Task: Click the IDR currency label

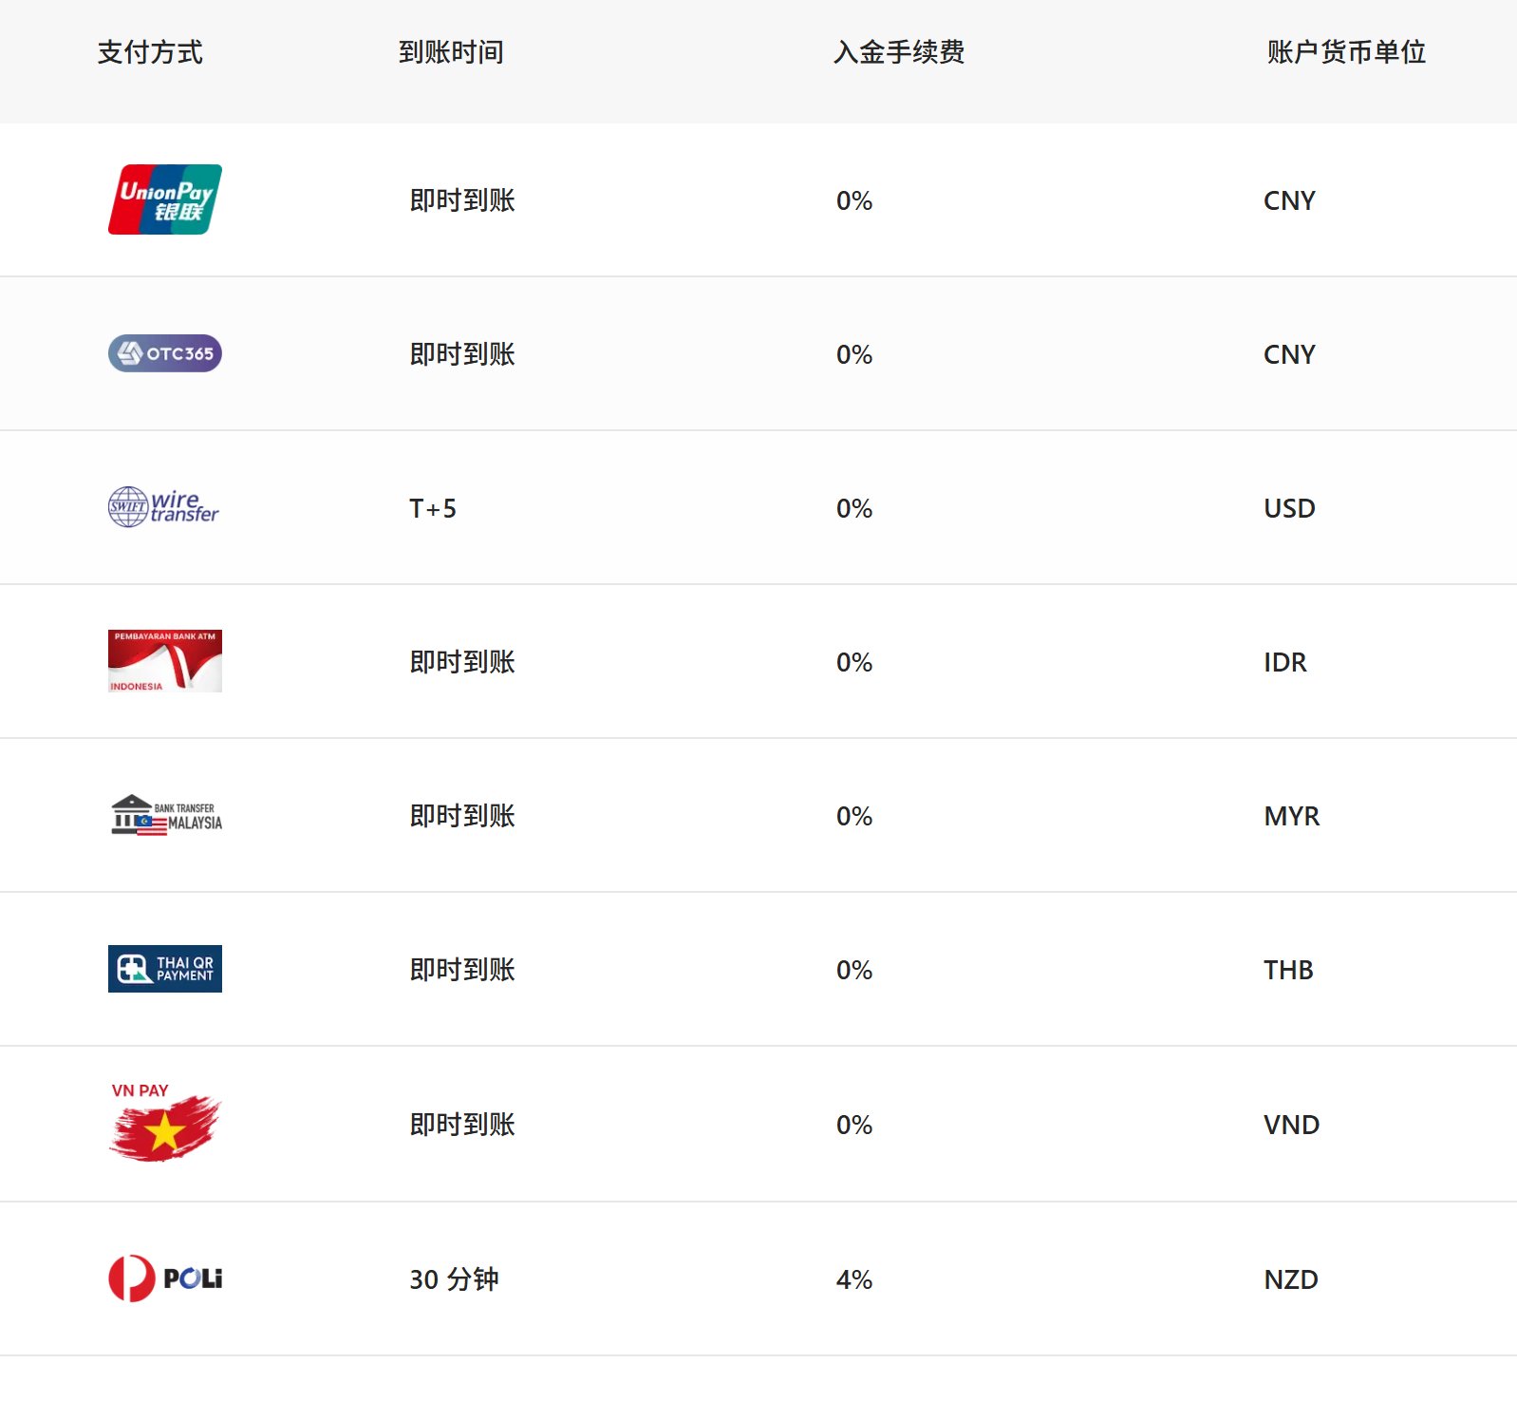Action: tap(1285, 662)
